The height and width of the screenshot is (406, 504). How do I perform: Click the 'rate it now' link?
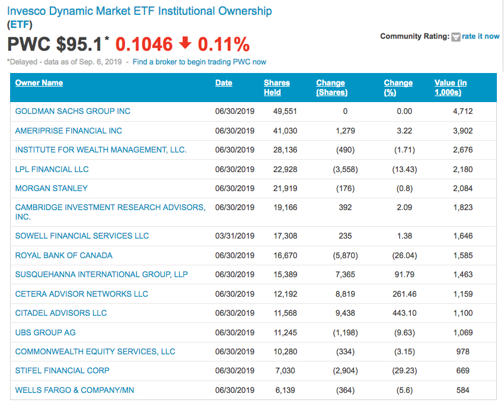(x=480, y=36)
